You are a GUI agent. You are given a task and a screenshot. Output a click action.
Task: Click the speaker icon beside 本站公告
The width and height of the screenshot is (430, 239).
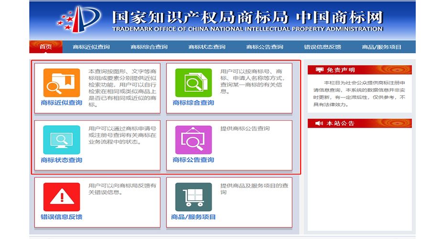[319, 123]
